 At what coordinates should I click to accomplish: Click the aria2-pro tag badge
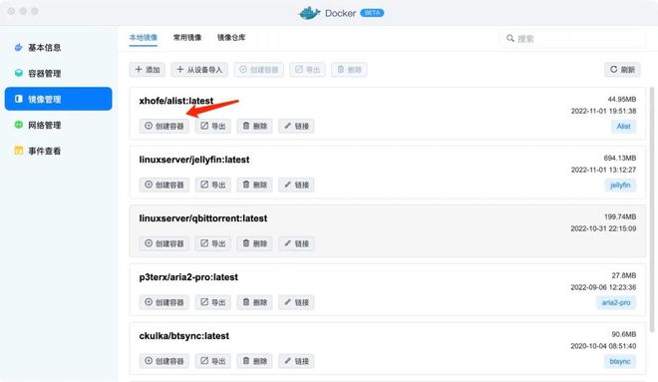tap(616, 302)
